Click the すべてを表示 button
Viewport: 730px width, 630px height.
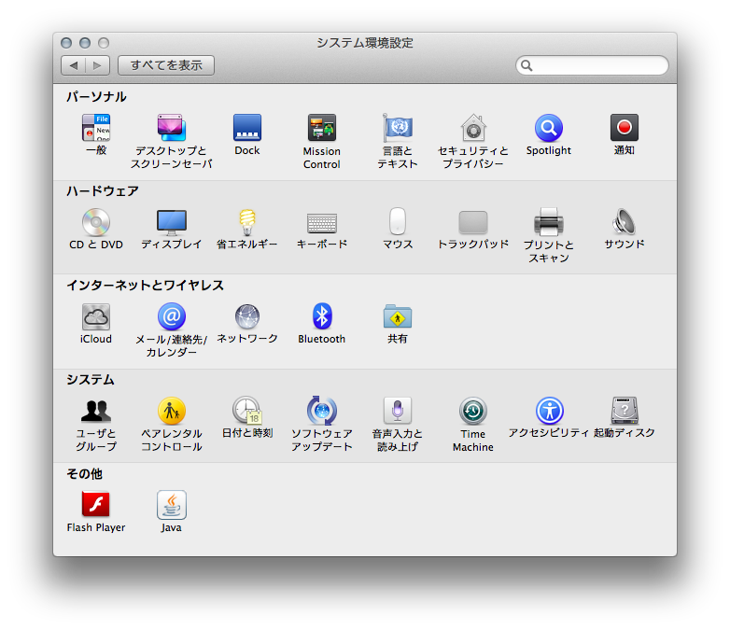tap(166, 65)
